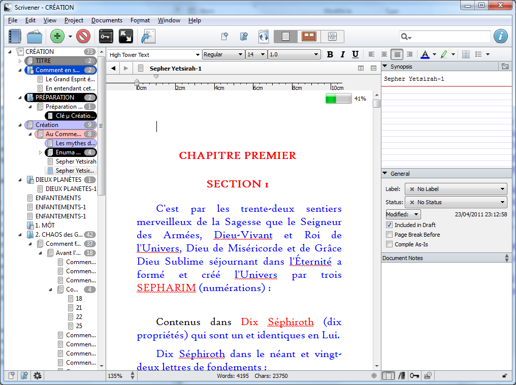Screen dimensions: 516x385
Task: Enable Page Break Before checkbox
Action: pyautogui.click(x=389, y=235)
